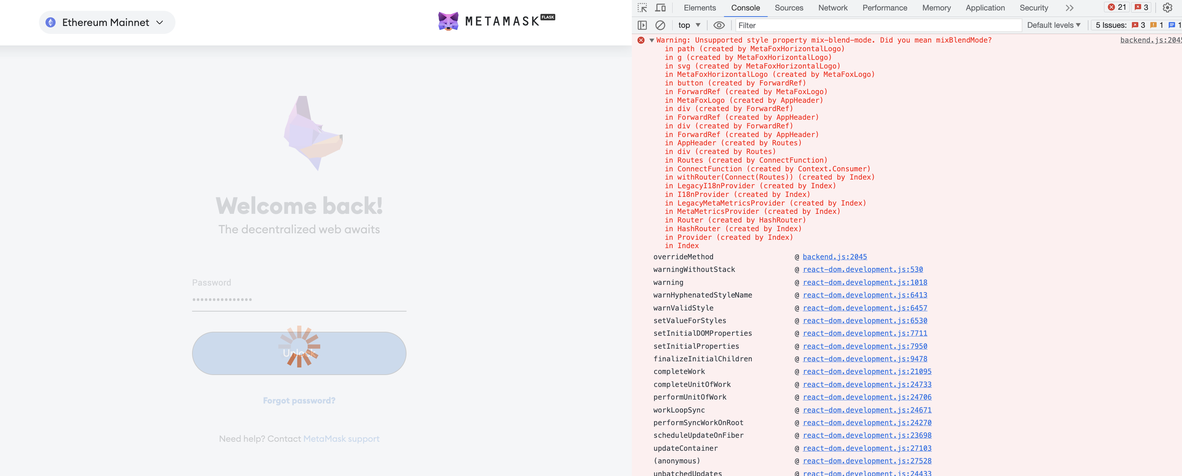
Task: Switch to the Elements tab
Action: coord(699,8)
